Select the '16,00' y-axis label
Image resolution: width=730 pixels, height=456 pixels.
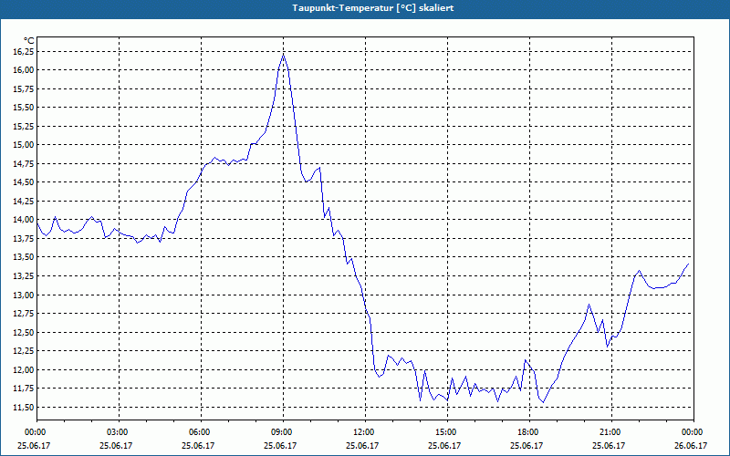[24, 70]
